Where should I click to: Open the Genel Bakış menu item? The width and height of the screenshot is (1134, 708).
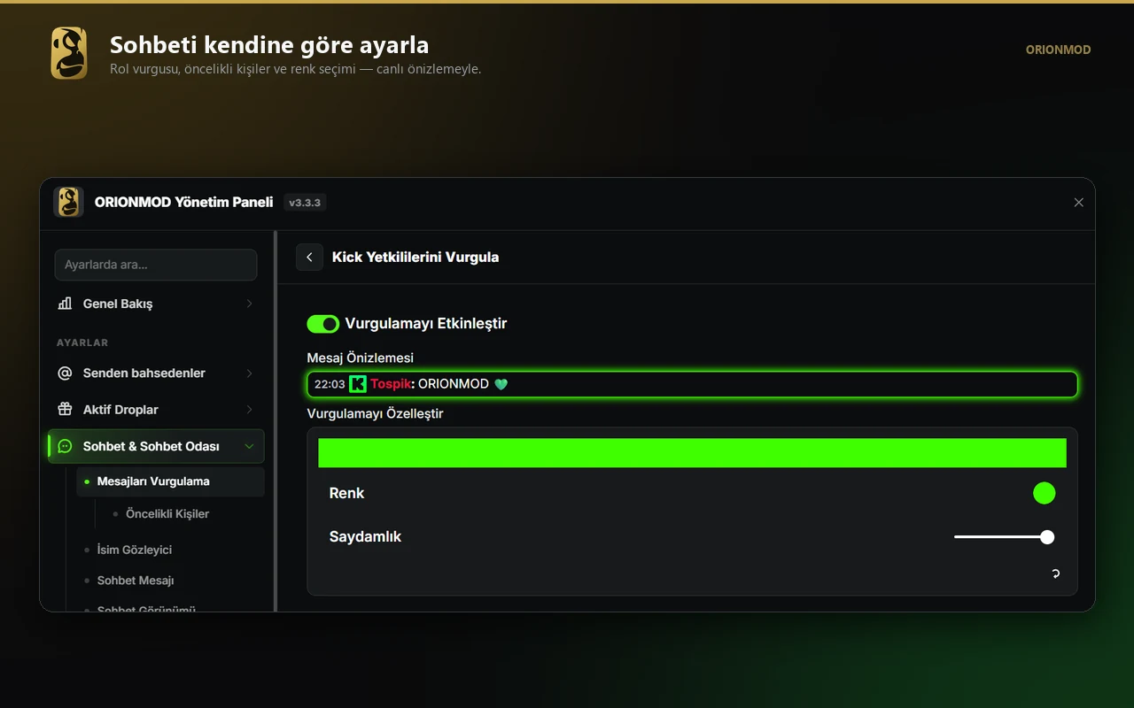[x=156, y=304]
